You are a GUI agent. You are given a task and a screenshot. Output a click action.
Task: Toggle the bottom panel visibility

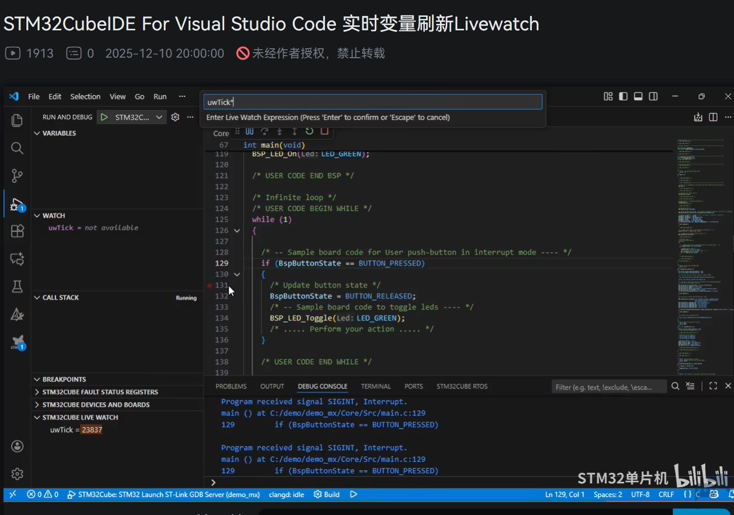638,96
